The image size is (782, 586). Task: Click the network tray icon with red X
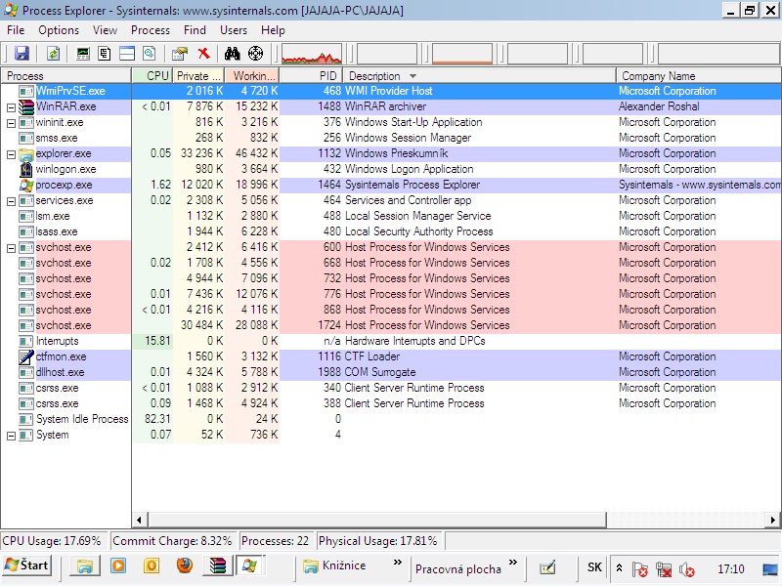(664, 569)
